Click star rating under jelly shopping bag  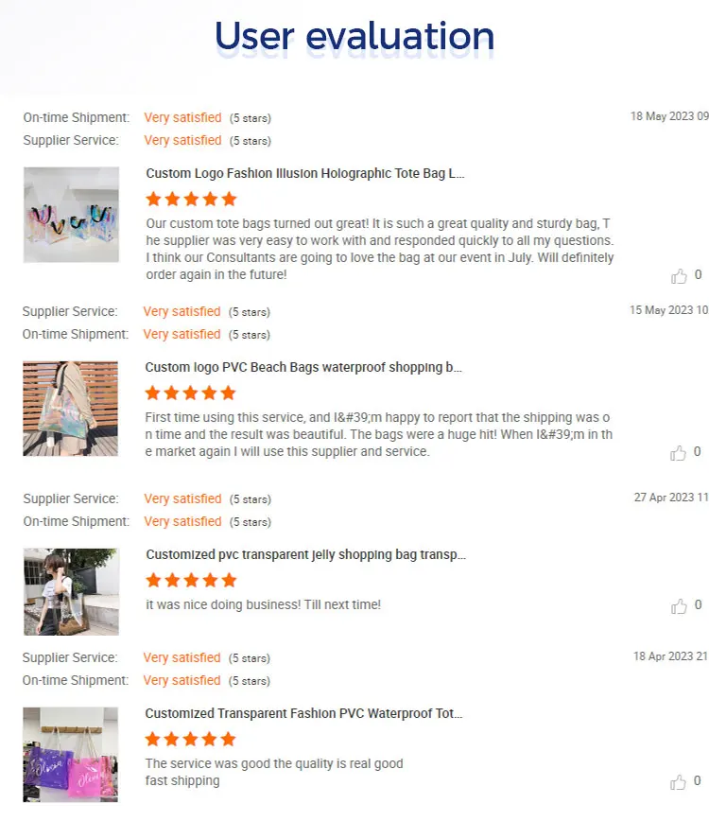point(191,580)
